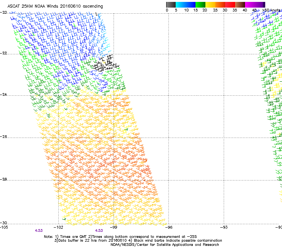
Task: Click the -28 latitude axis label
Action: pos(3,179)
